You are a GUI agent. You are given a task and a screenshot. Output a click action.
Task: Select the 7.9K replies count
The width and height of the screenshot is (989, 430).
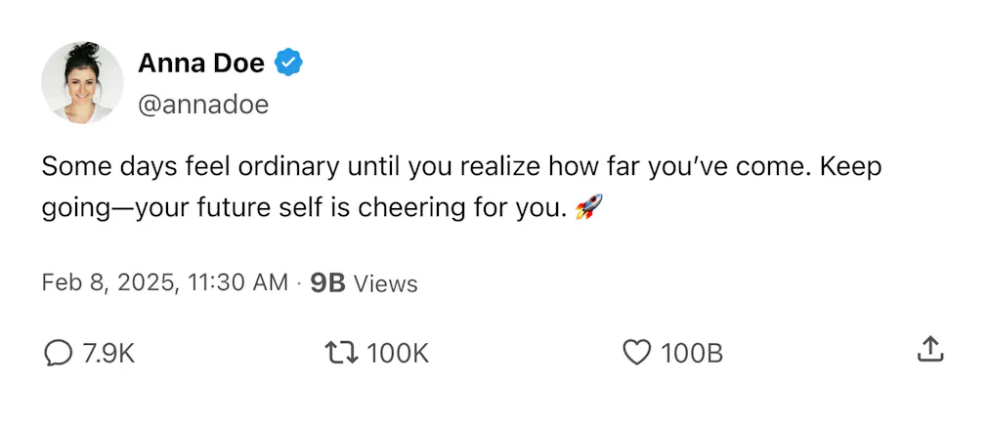pos(108,354)
